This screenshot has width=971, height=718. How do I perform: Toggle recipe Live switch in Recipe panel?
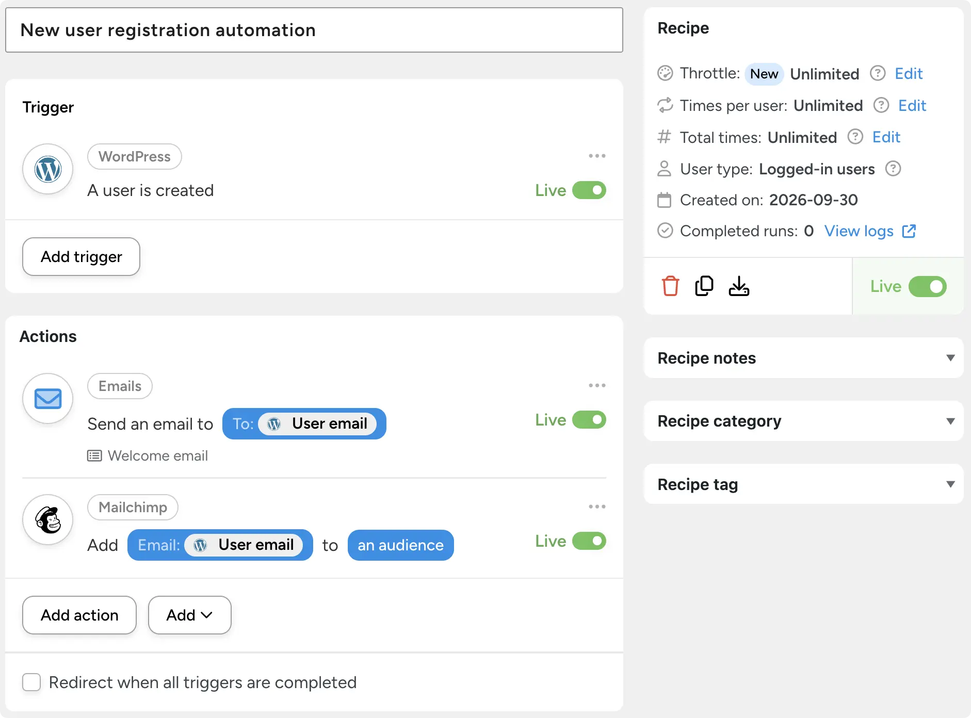pyautogui.click(x=928, y=286)
